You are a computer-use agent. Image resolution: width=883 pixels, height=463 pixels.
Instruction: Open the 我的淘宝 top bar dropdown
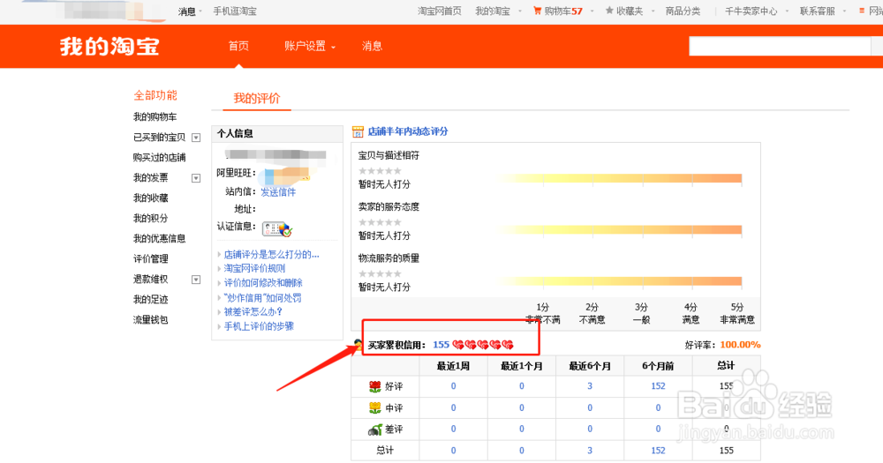point(498,11)
